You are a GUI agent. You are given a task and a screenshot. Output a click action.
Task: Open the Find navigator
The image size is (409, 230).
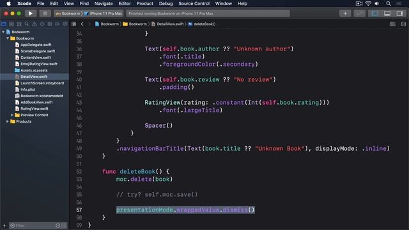[27, 24]
